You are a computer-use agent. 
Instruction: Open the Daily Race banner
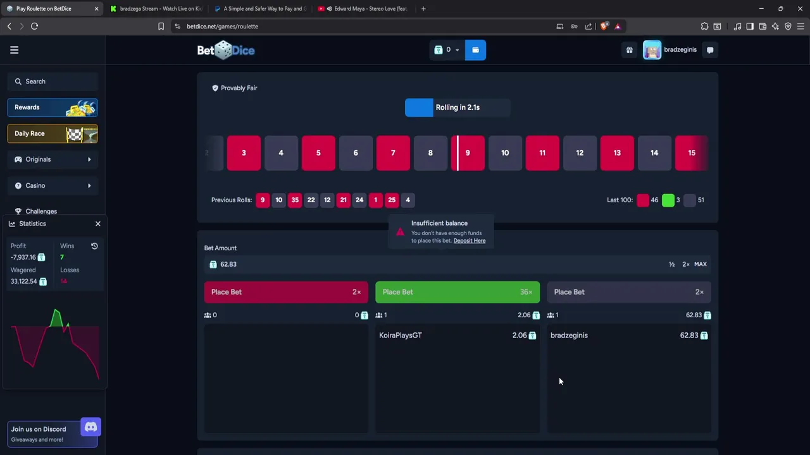[x=53, y=133]
